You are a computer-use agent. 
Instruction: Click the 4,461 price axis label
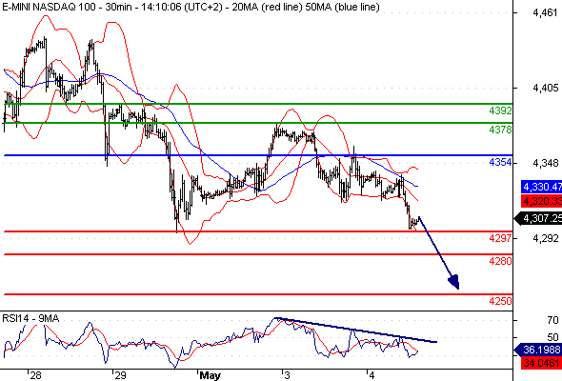coord(545,13)
